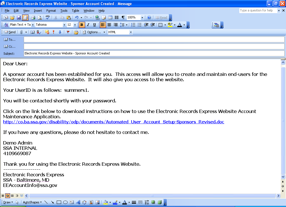Open Microsoft Office Help question mark icon
Screen dimensions: 286x207
point(149,18)
